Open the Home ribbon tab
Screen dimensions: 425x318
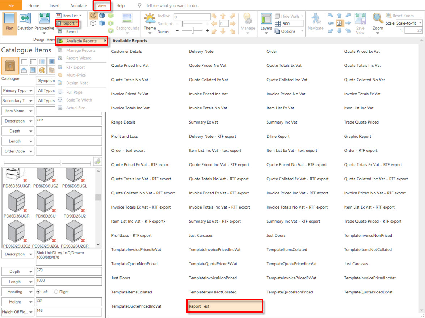tap(34, 5)
